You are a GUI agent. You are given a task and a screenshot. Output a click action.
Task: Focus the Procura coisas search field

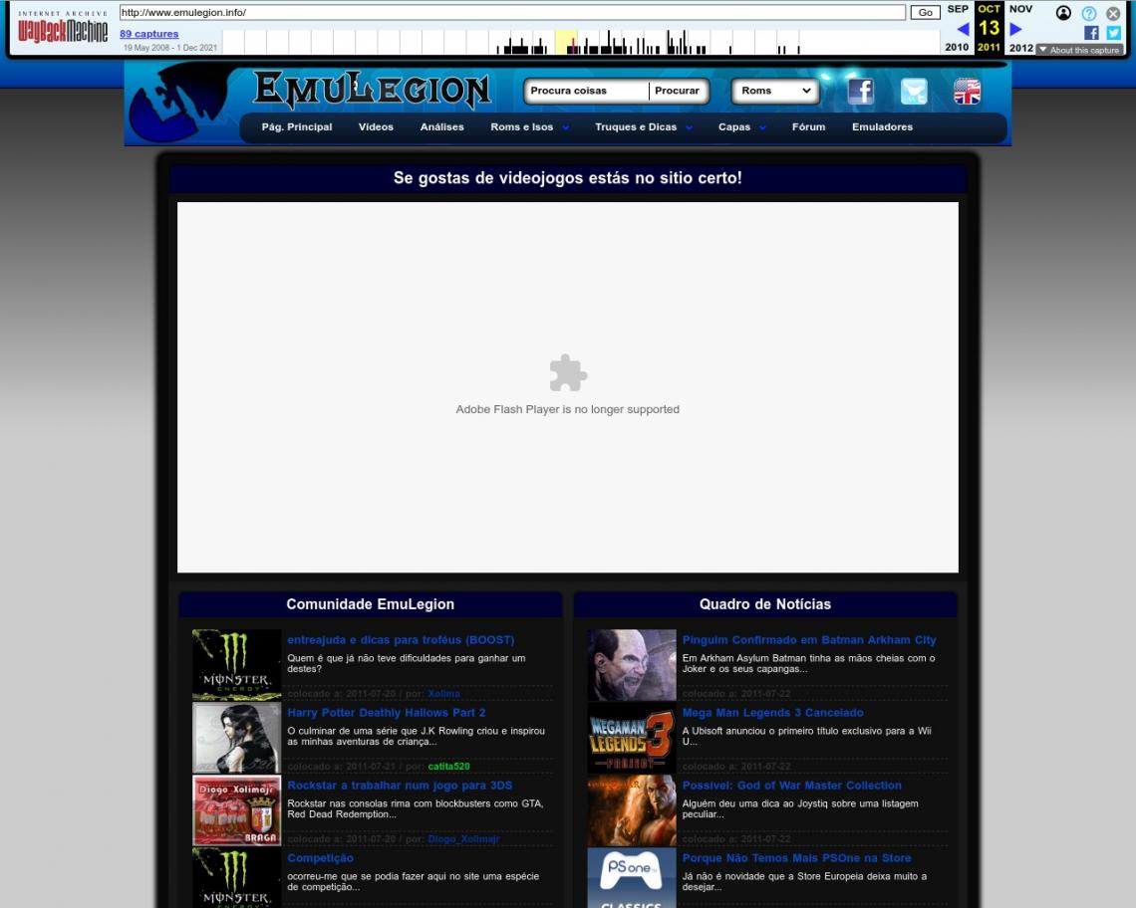[587, 91]
